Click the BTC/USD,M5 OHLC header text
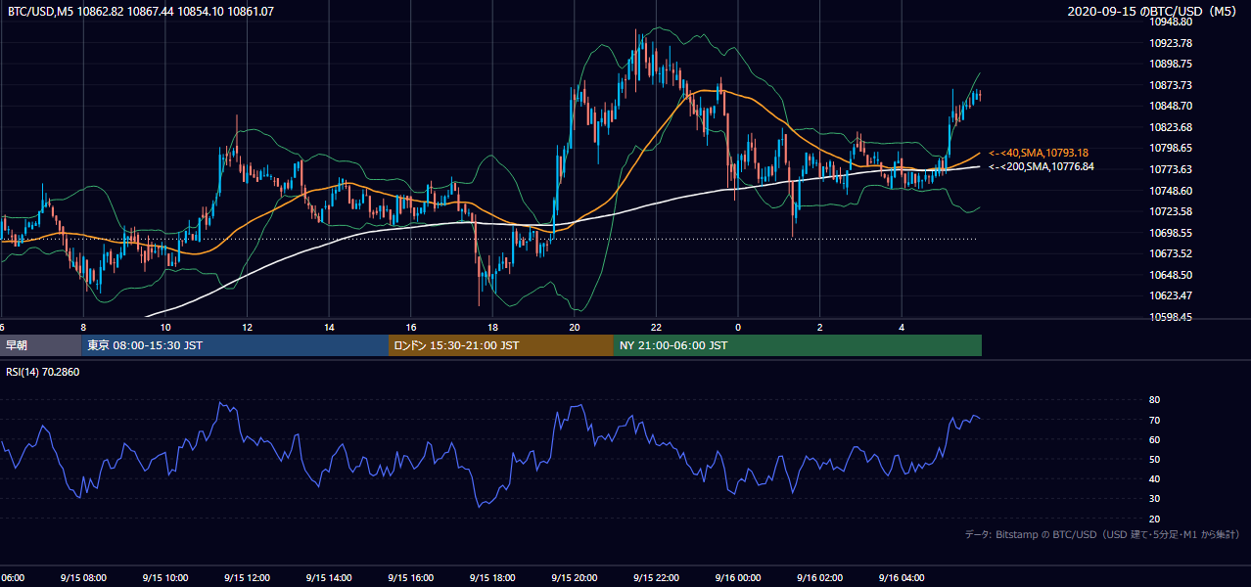Viewport: 1251px width, 587px height. [141, 12]
